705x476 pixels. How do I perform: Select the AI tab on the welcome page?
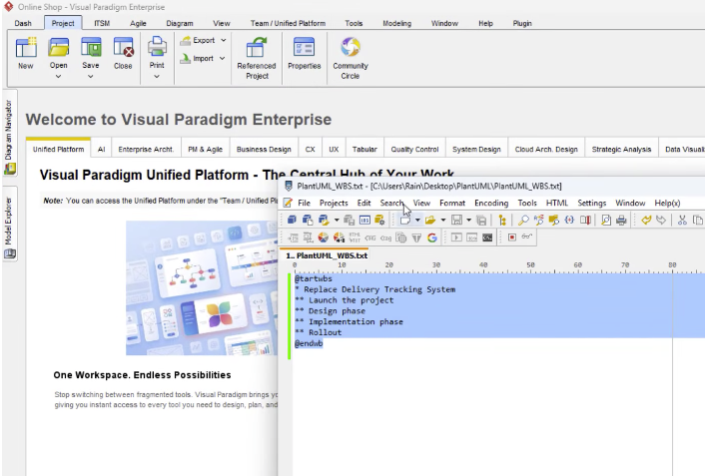[x=101, y=150]
